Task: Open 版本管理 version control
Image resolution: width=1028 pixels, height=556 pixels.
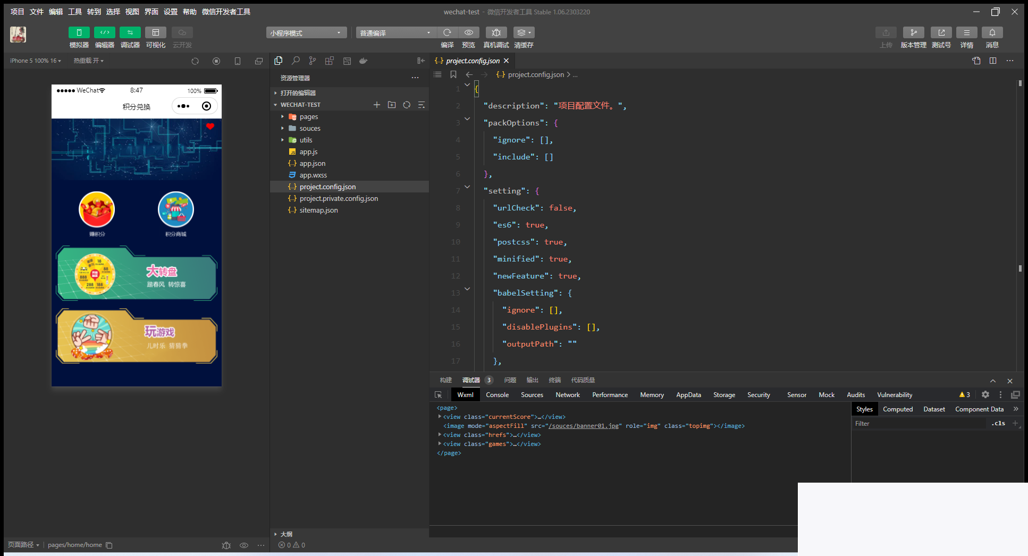Action: pos(913,33)
